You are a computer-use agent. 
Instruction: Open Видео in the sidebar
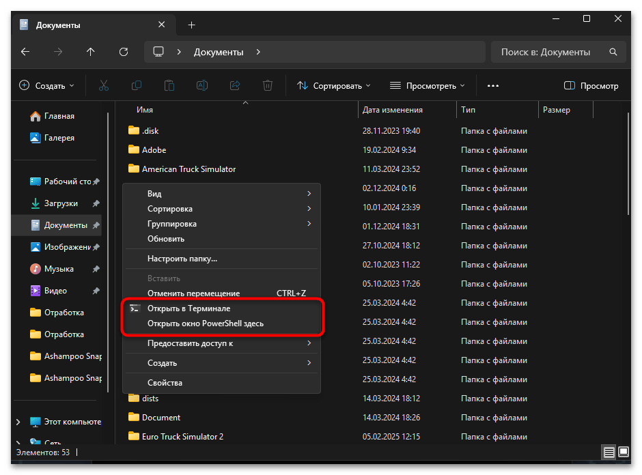pyautogui.click(x=48, y=291)
